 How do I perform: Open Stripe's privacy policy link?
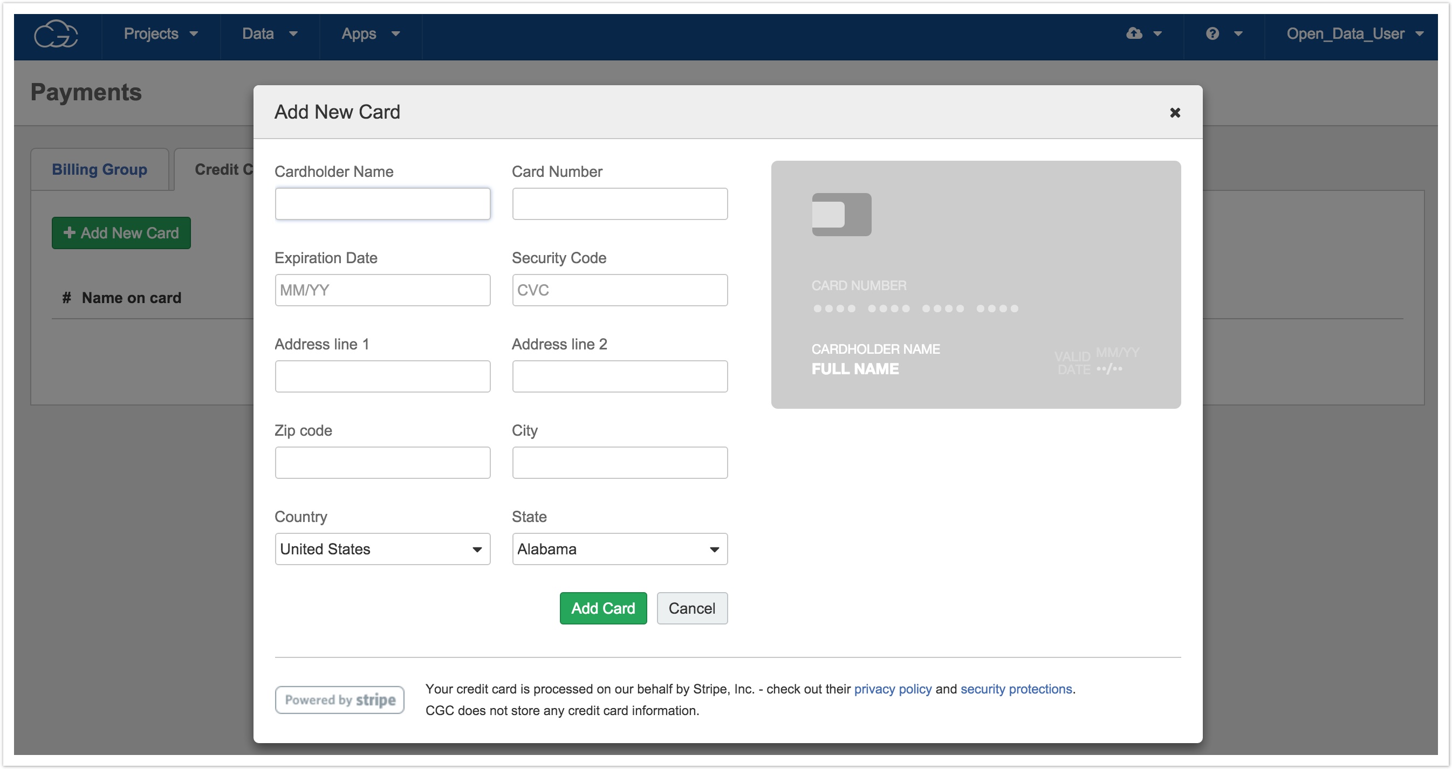892,689
